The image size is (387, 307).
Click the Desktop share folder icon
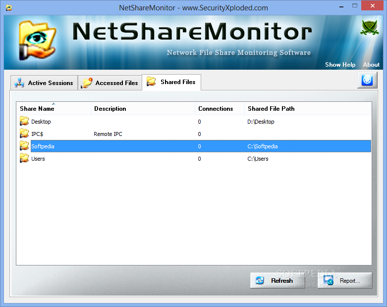24,122
